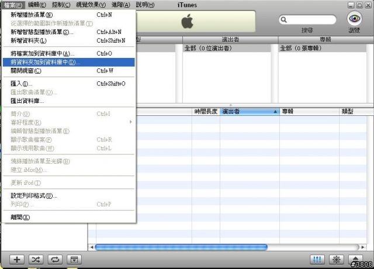Click the 時間長度 column header

[206, 112]
